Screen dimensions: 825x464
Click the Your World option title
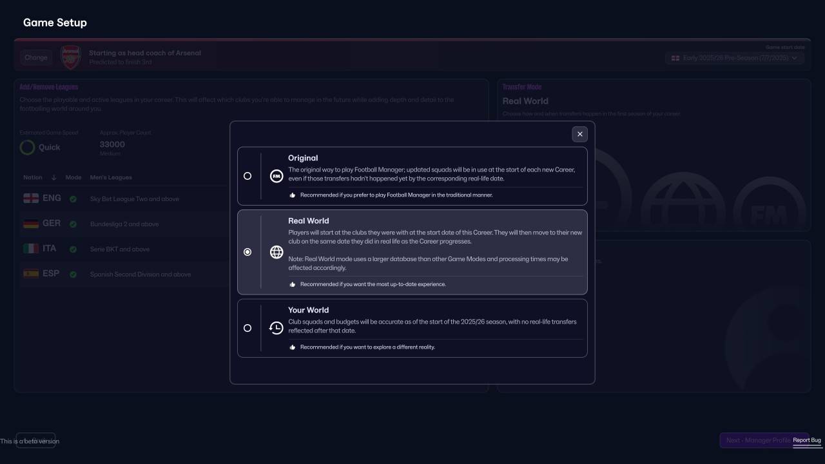click(x=308, y=310)
